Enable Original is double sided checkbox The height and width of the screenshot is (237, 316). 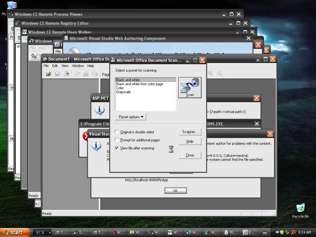(x=117, y=132)
